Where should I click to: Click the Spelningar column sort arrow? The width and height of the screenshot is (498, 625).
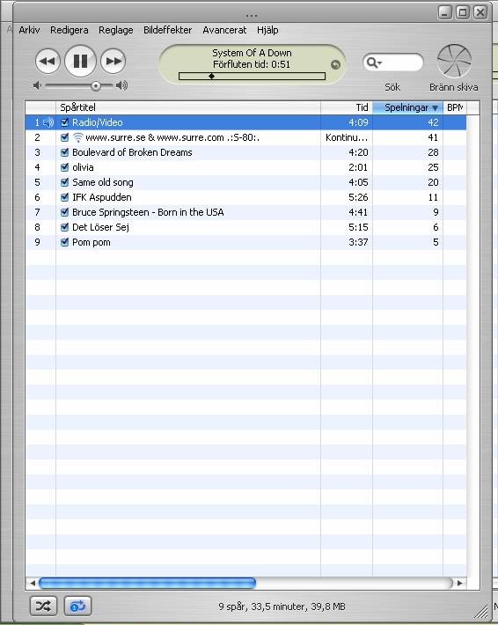pyautogui.click(x=435, y=108)
